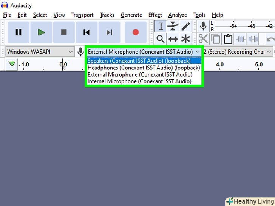
Task: Collapse the External Microphone recording device dropdown
Action: (144, 52)
